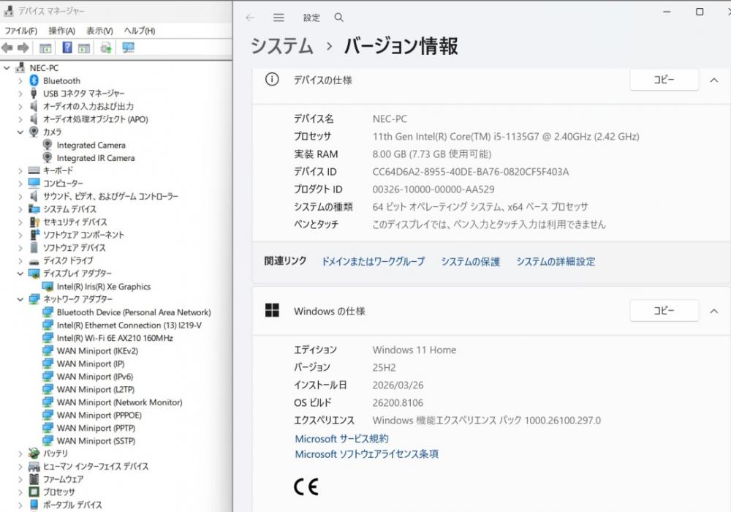731x512 pixels.
Task: Collapse the デバイスの仕様 section chevron
Action: [x=713, y=80]
